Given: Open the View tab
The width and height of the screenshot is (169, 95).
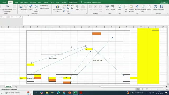Looking at the screenshot, I should click(52, 2).
